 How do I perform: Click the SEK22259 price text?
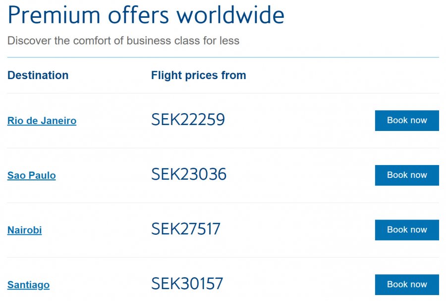point(188,120)
